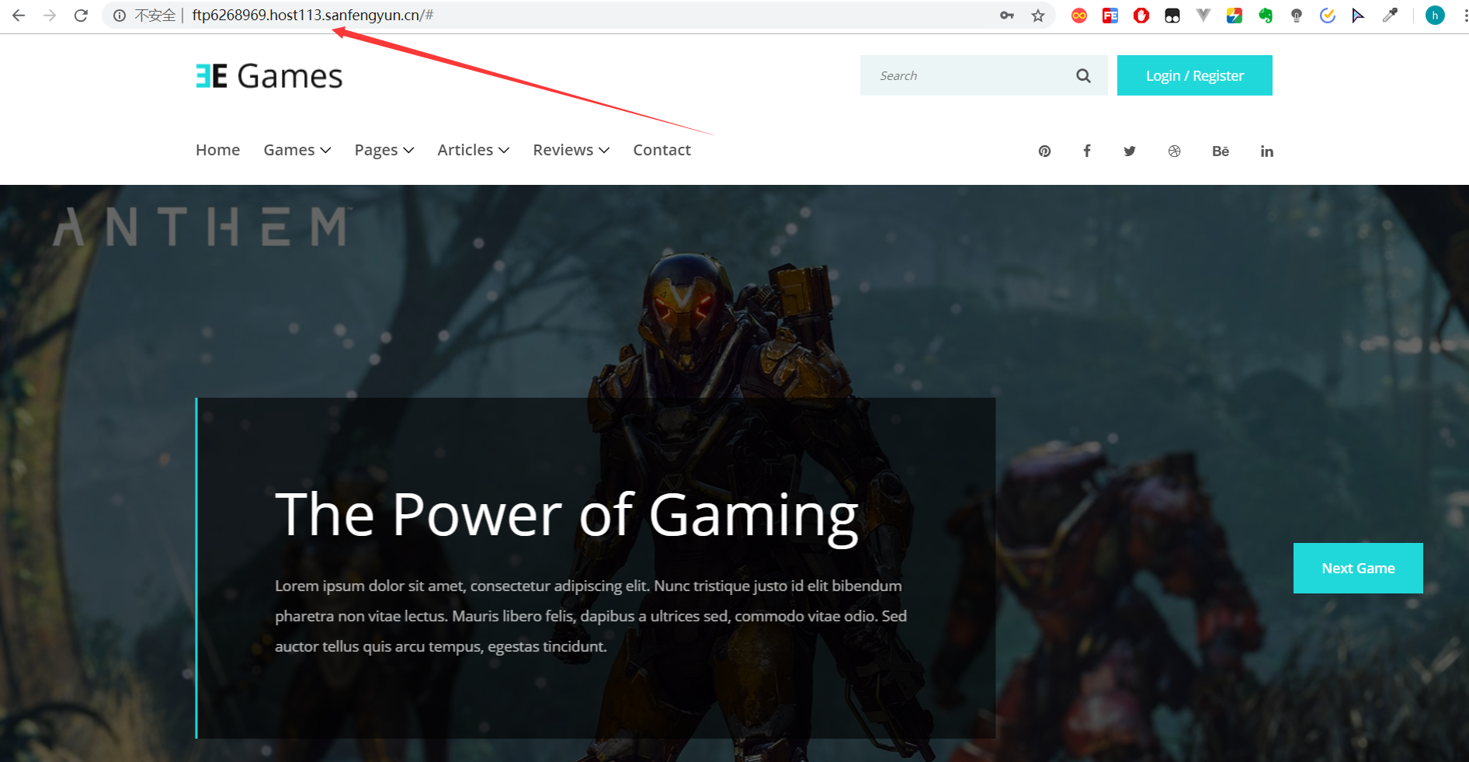This screenshot has height=762, width=1469.
Task: Open the grey Vue devtools extension
Action: (x=1203, y=15)
